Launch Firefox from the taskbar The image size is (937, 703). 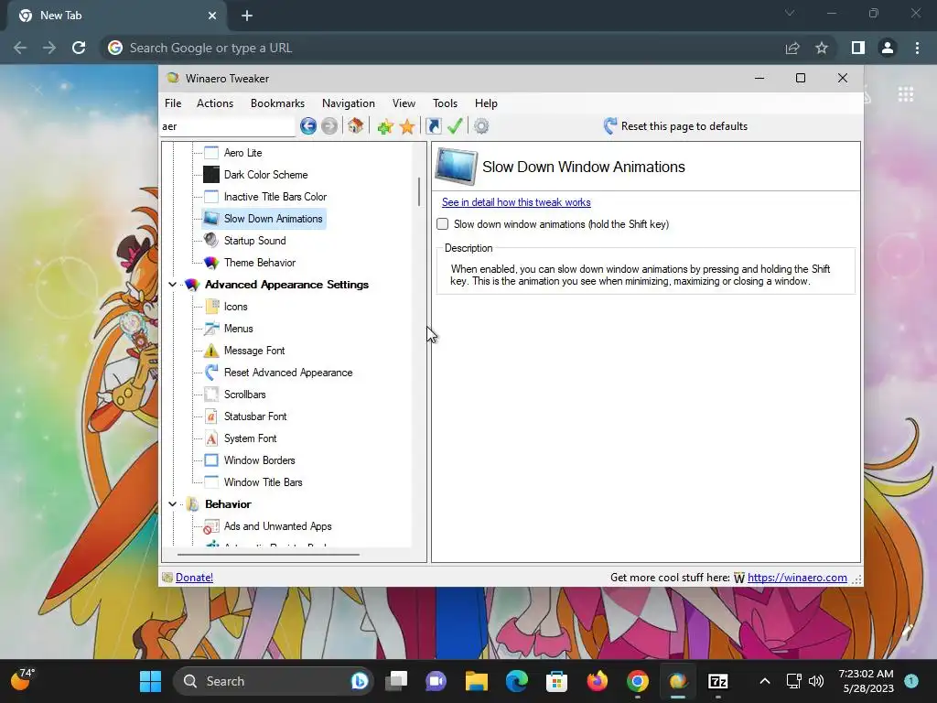tap(597, 681)
